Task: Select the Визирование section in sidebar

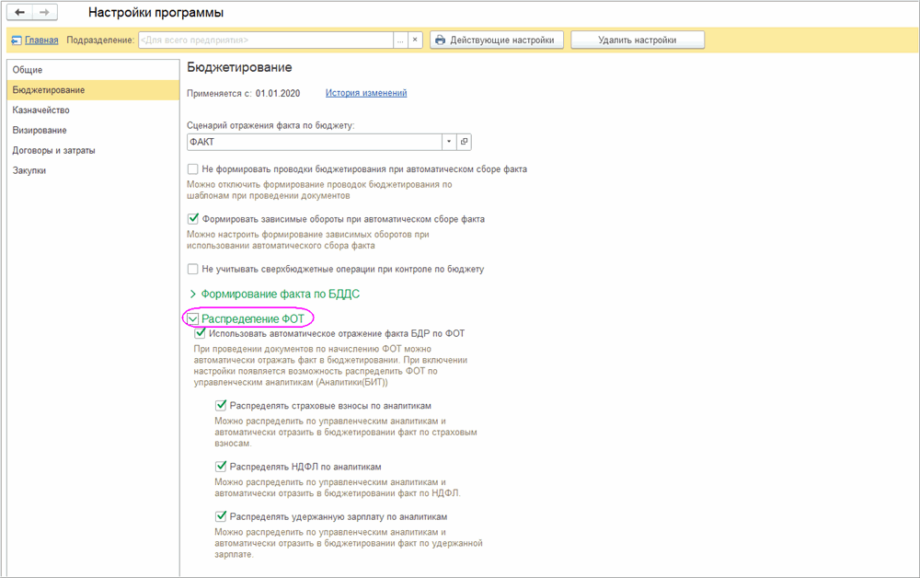Action: pyautogui.click(x=39, y=131)
